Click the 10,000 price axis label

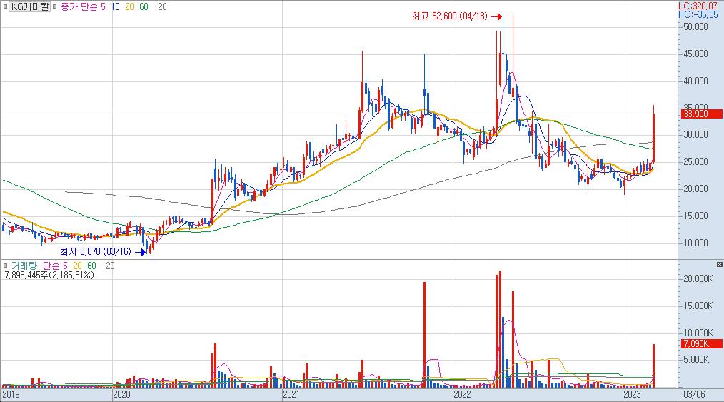pos(695,243)
